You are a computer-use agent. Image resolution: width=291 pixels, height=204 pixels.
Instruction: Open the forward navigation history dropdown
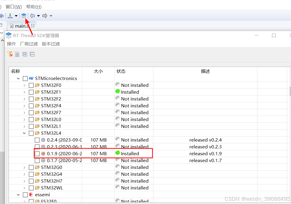pyautogui.click(x=51, y=16)
